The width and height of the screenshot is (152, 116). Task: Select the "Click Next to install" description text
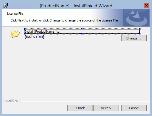click(x=64, y=20)
